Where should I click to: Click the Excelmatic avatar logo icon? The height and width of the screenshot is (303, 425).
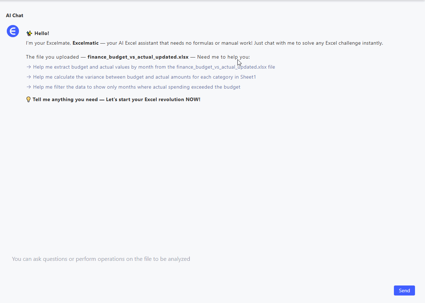coord(13,31)
